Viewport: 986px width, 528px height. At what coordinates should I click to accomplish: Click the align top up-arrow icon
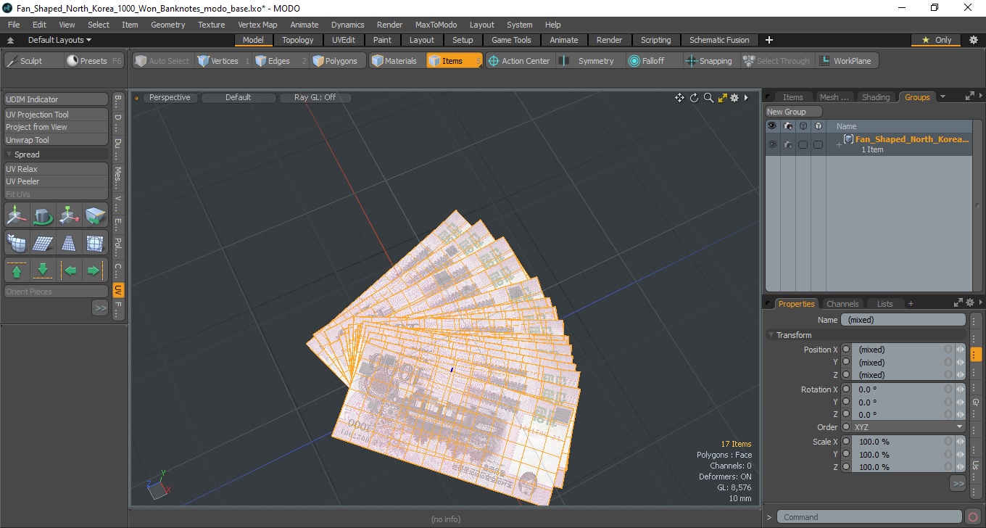point(17,271)
